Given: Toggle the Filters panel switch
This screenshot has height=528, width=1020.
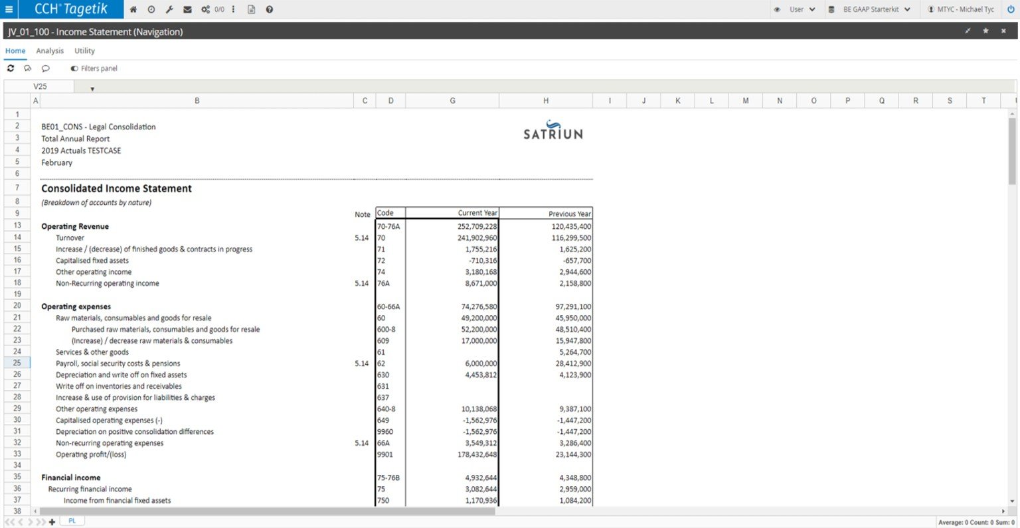Looking at the screenshot, I should point(74,68).
